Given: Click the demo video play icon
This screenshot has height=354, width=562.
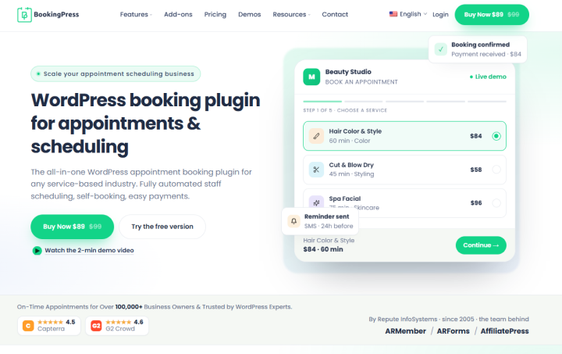Looking at the screenshot, I should pos(37,250).
